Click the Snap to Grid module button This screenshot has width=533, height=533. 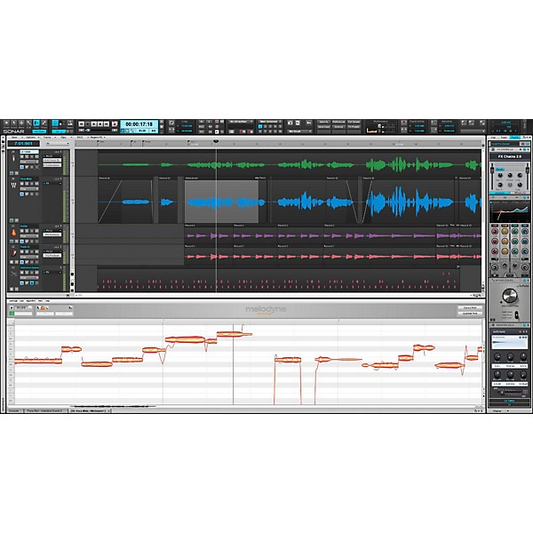point(55,123)
